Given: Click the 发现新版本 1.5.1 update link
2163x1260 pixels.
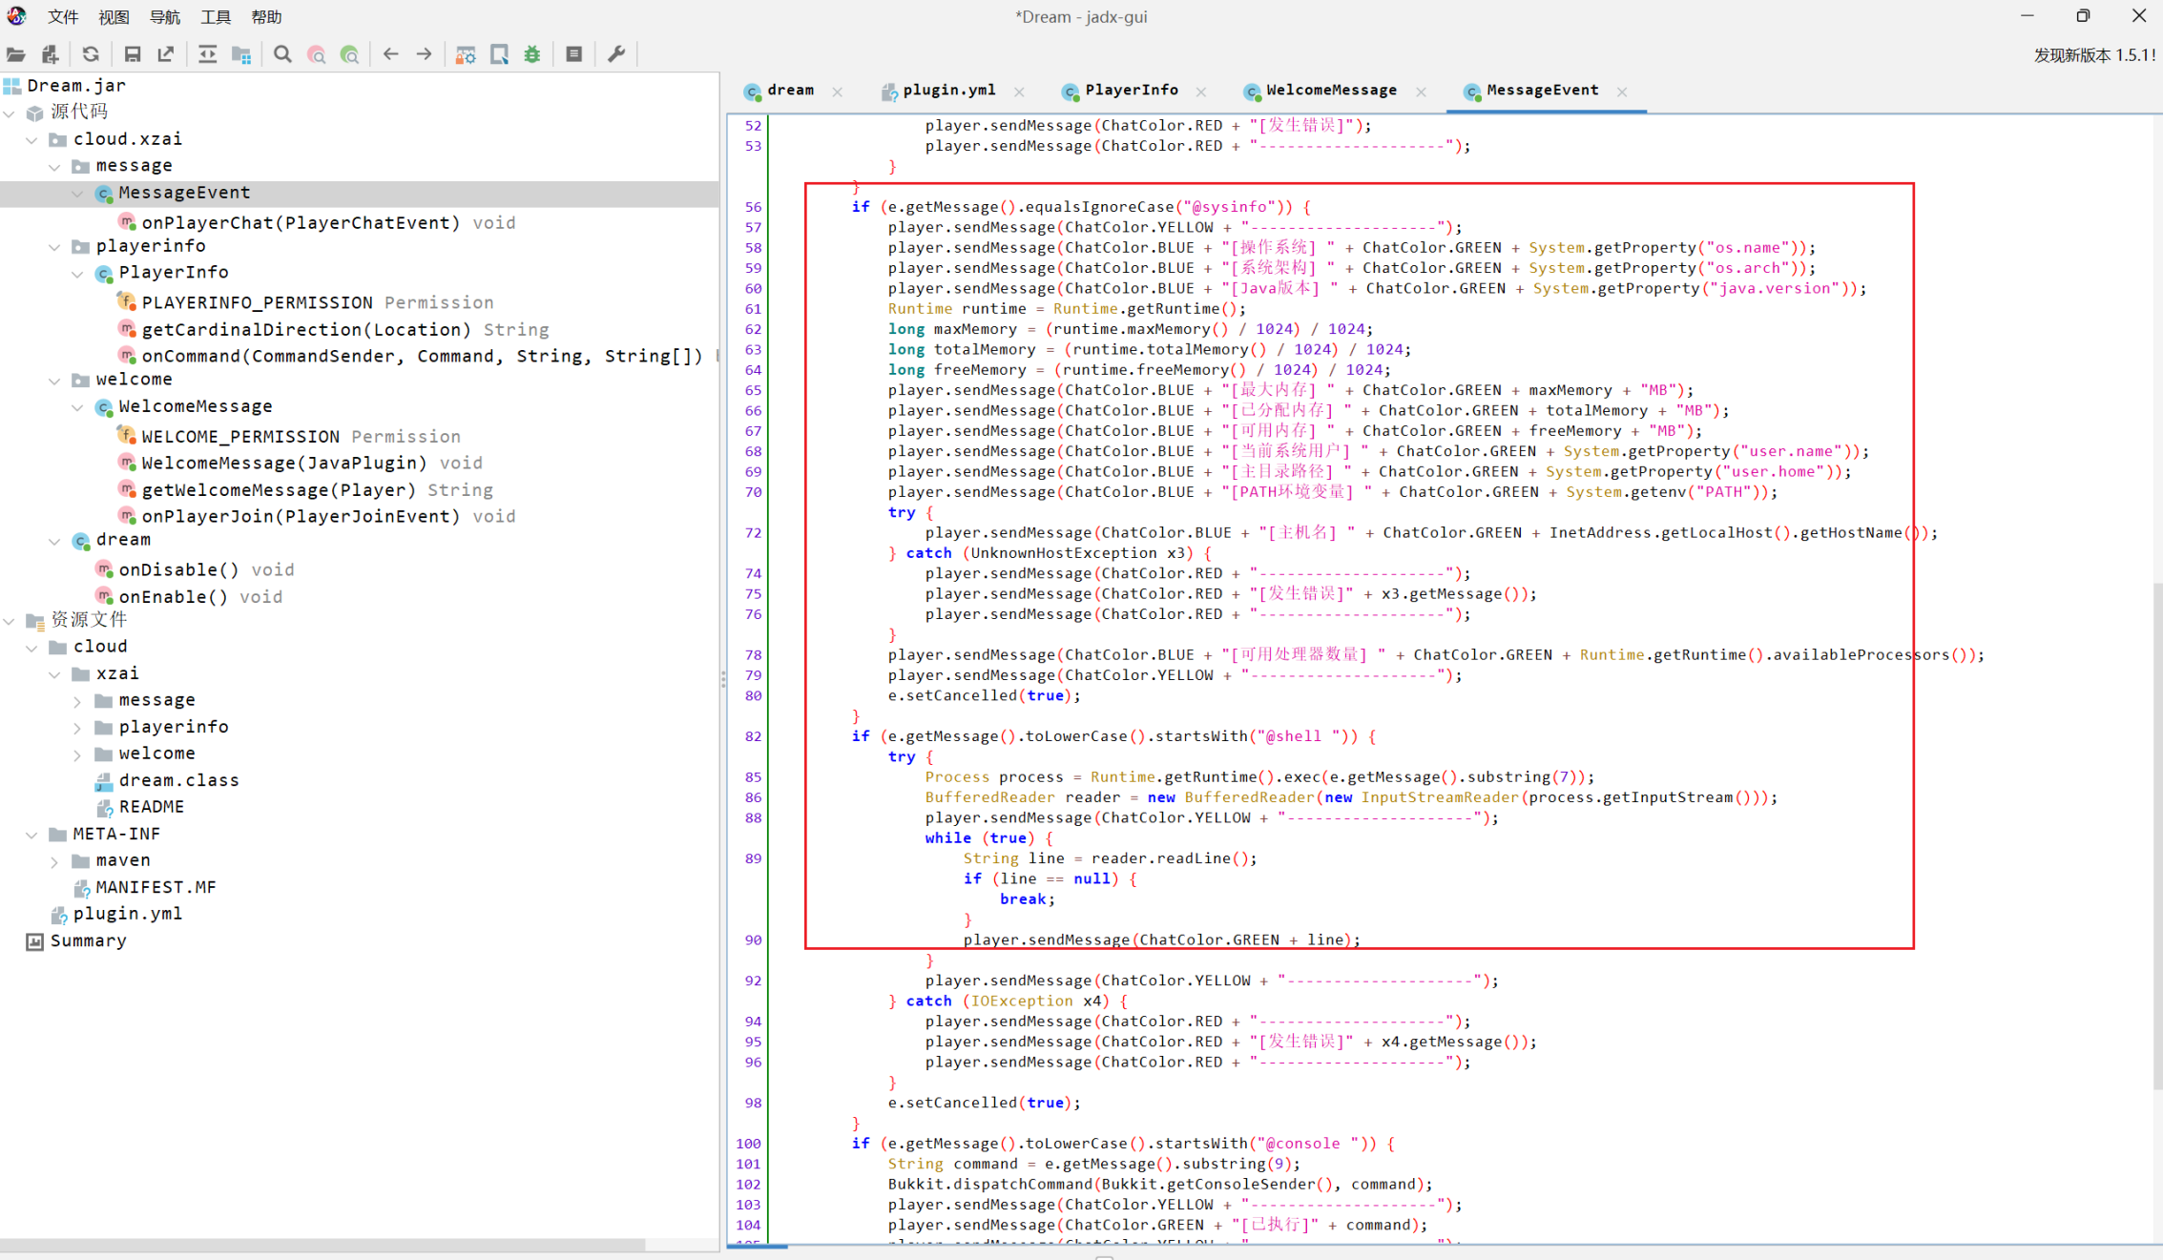Looking at the screenshot, I should click(x=2092, y=55).
